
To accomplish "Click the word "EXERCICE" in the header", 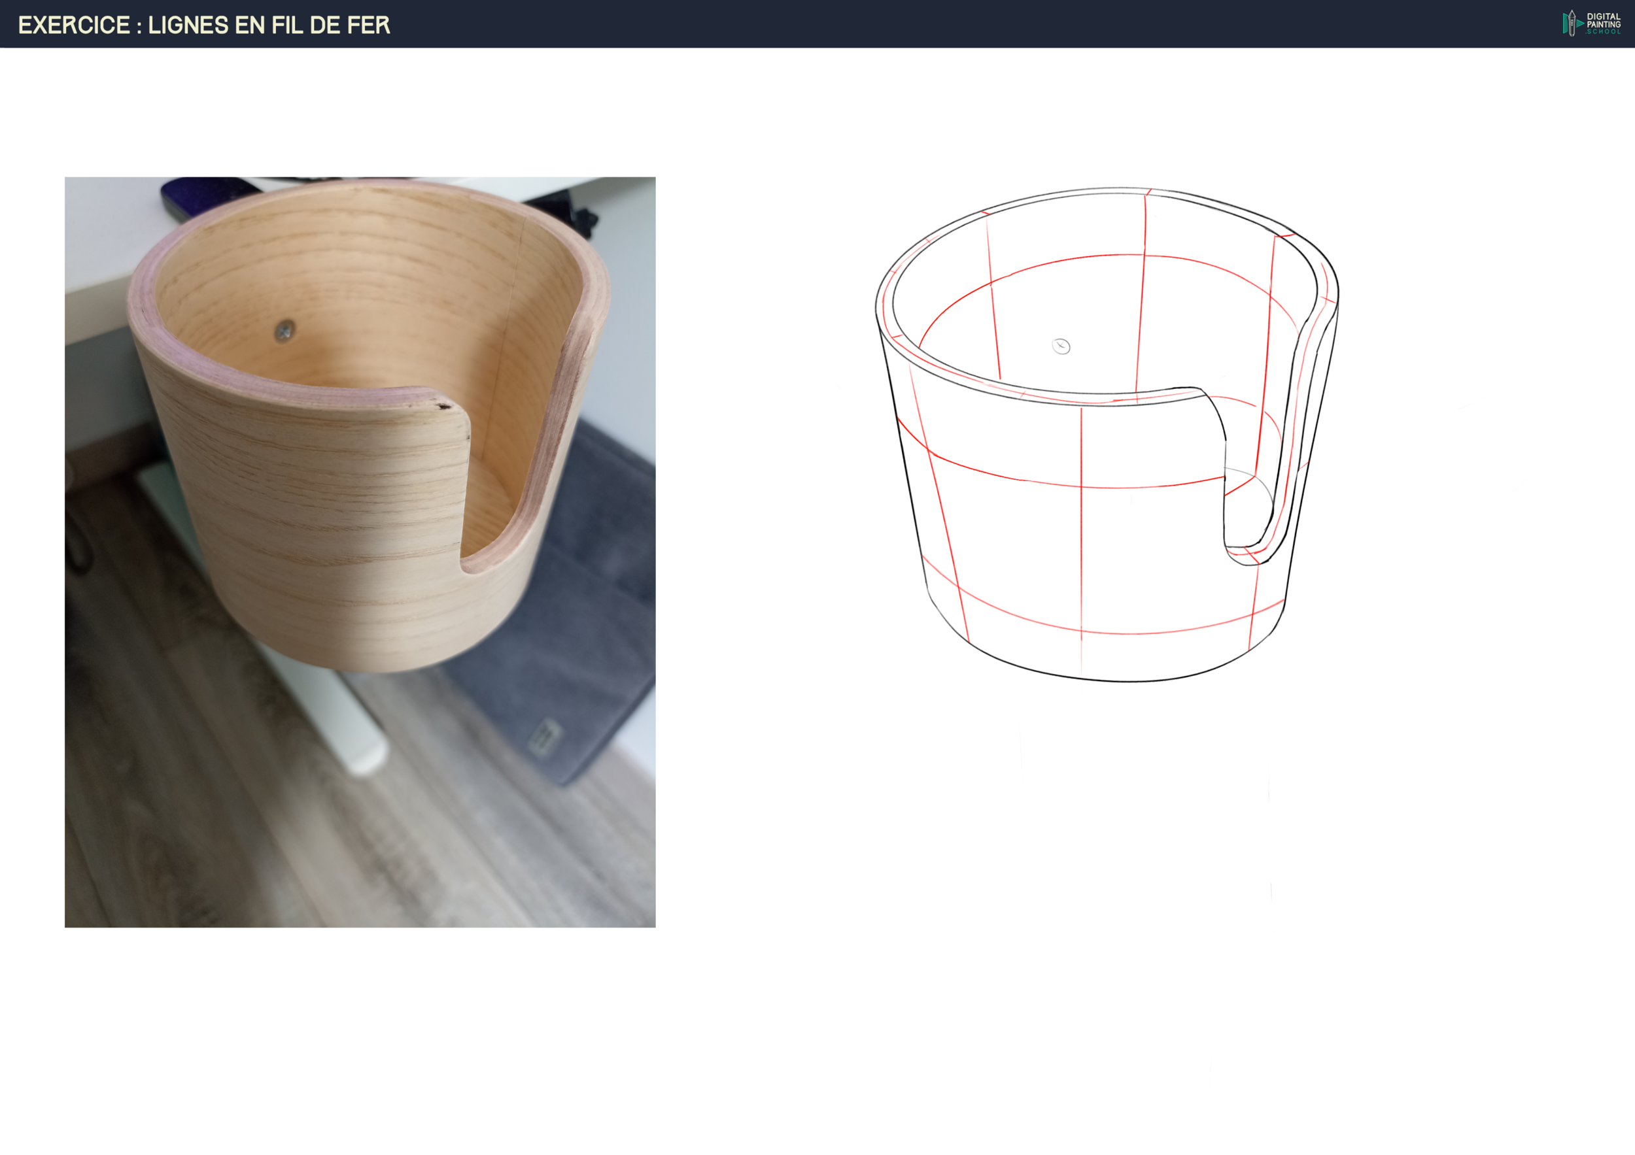I will coord(73,25).
